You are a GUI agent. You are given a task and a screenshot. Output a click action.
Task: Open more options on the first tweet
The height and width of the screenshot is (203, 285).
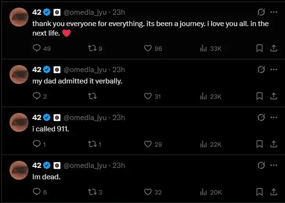(274, 12)
